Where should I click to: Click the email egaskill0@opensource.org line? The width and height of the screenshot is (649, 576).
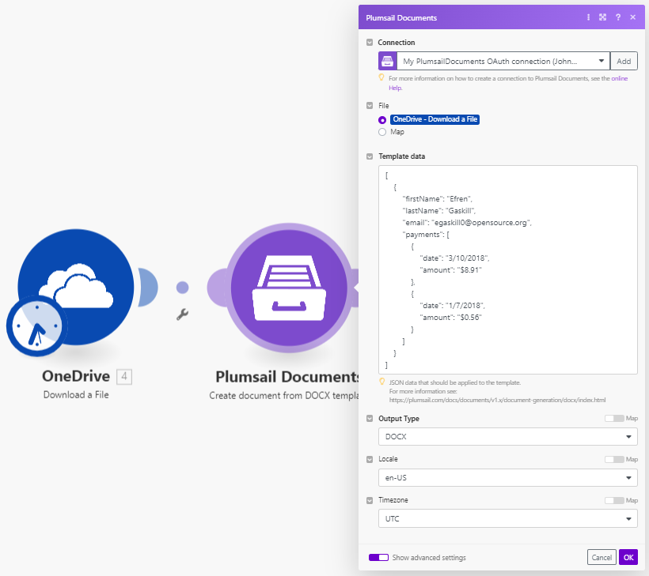coord(467,223)
